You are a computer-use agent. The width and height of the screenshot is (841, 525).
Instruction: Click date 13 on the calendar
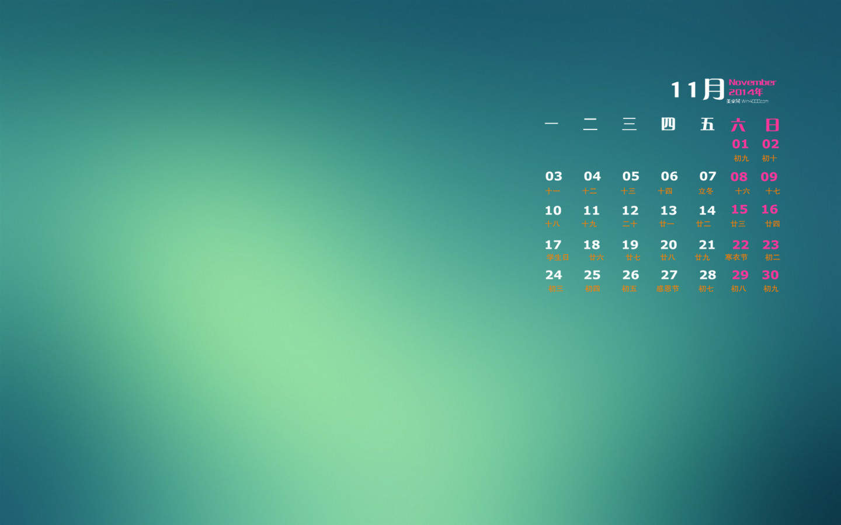click(668, 211)
